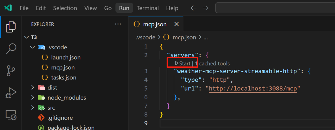Open the Help menu
This screenshot has height=130, width=335.
[172, 8]
